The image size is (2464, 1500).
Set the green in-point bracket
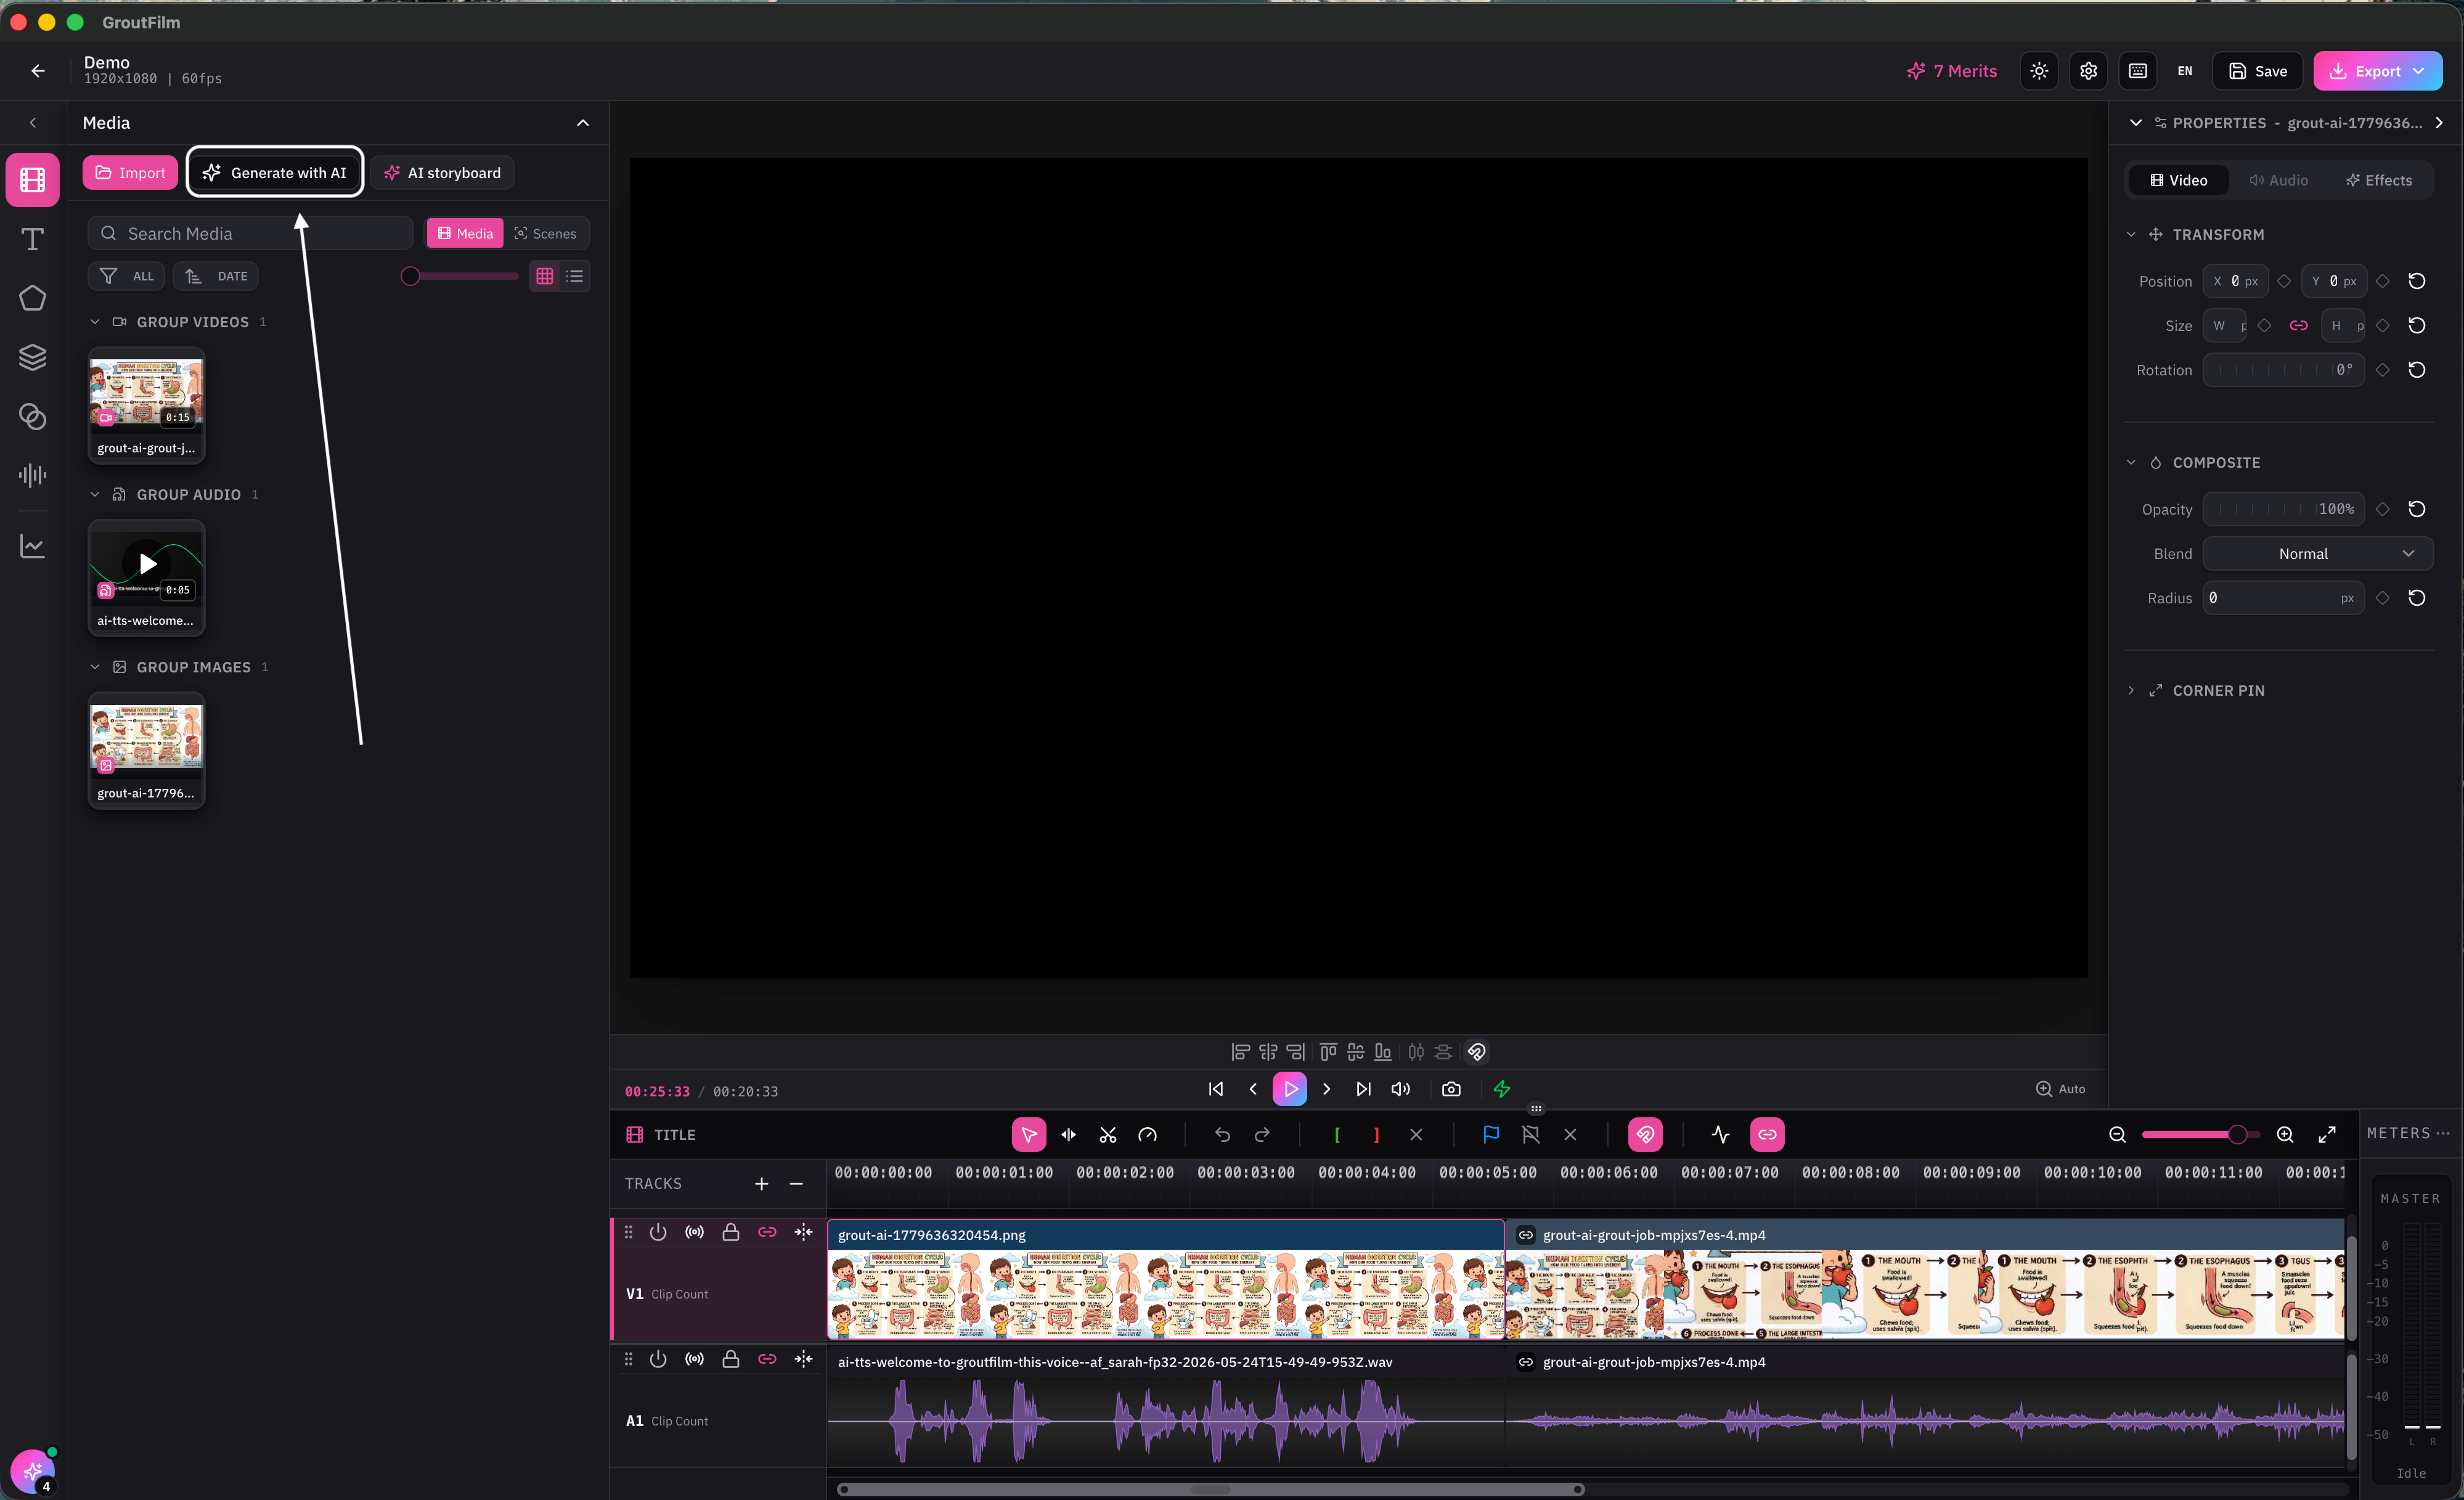(1337, 1135)
